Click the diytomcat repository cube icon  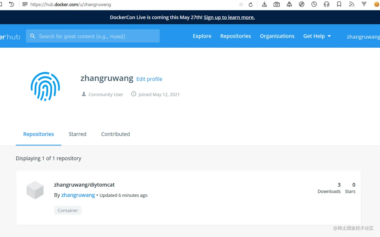click(x=35, y=190)
